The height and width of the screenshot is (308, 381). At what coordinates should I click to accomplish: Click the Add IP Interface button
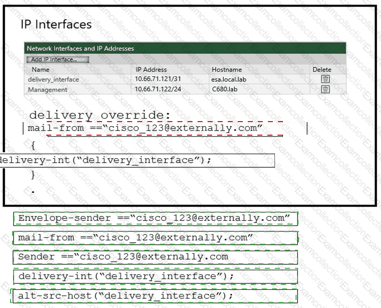point(57,59)
